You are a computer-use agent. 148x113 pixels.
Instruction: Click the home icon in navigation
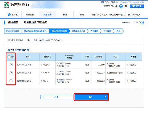point(9,15)
